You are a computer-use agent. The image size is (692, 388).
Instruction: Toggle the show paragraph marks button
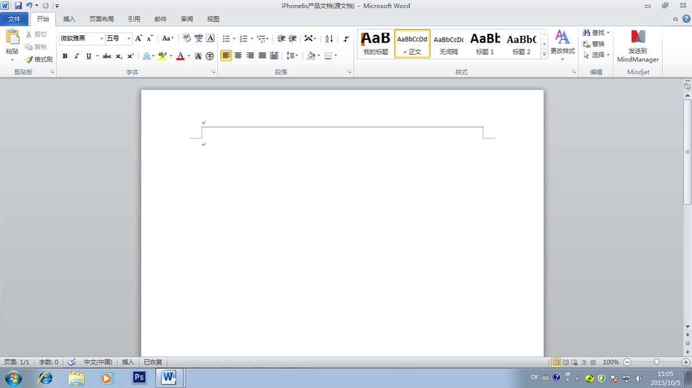point(346,38)
